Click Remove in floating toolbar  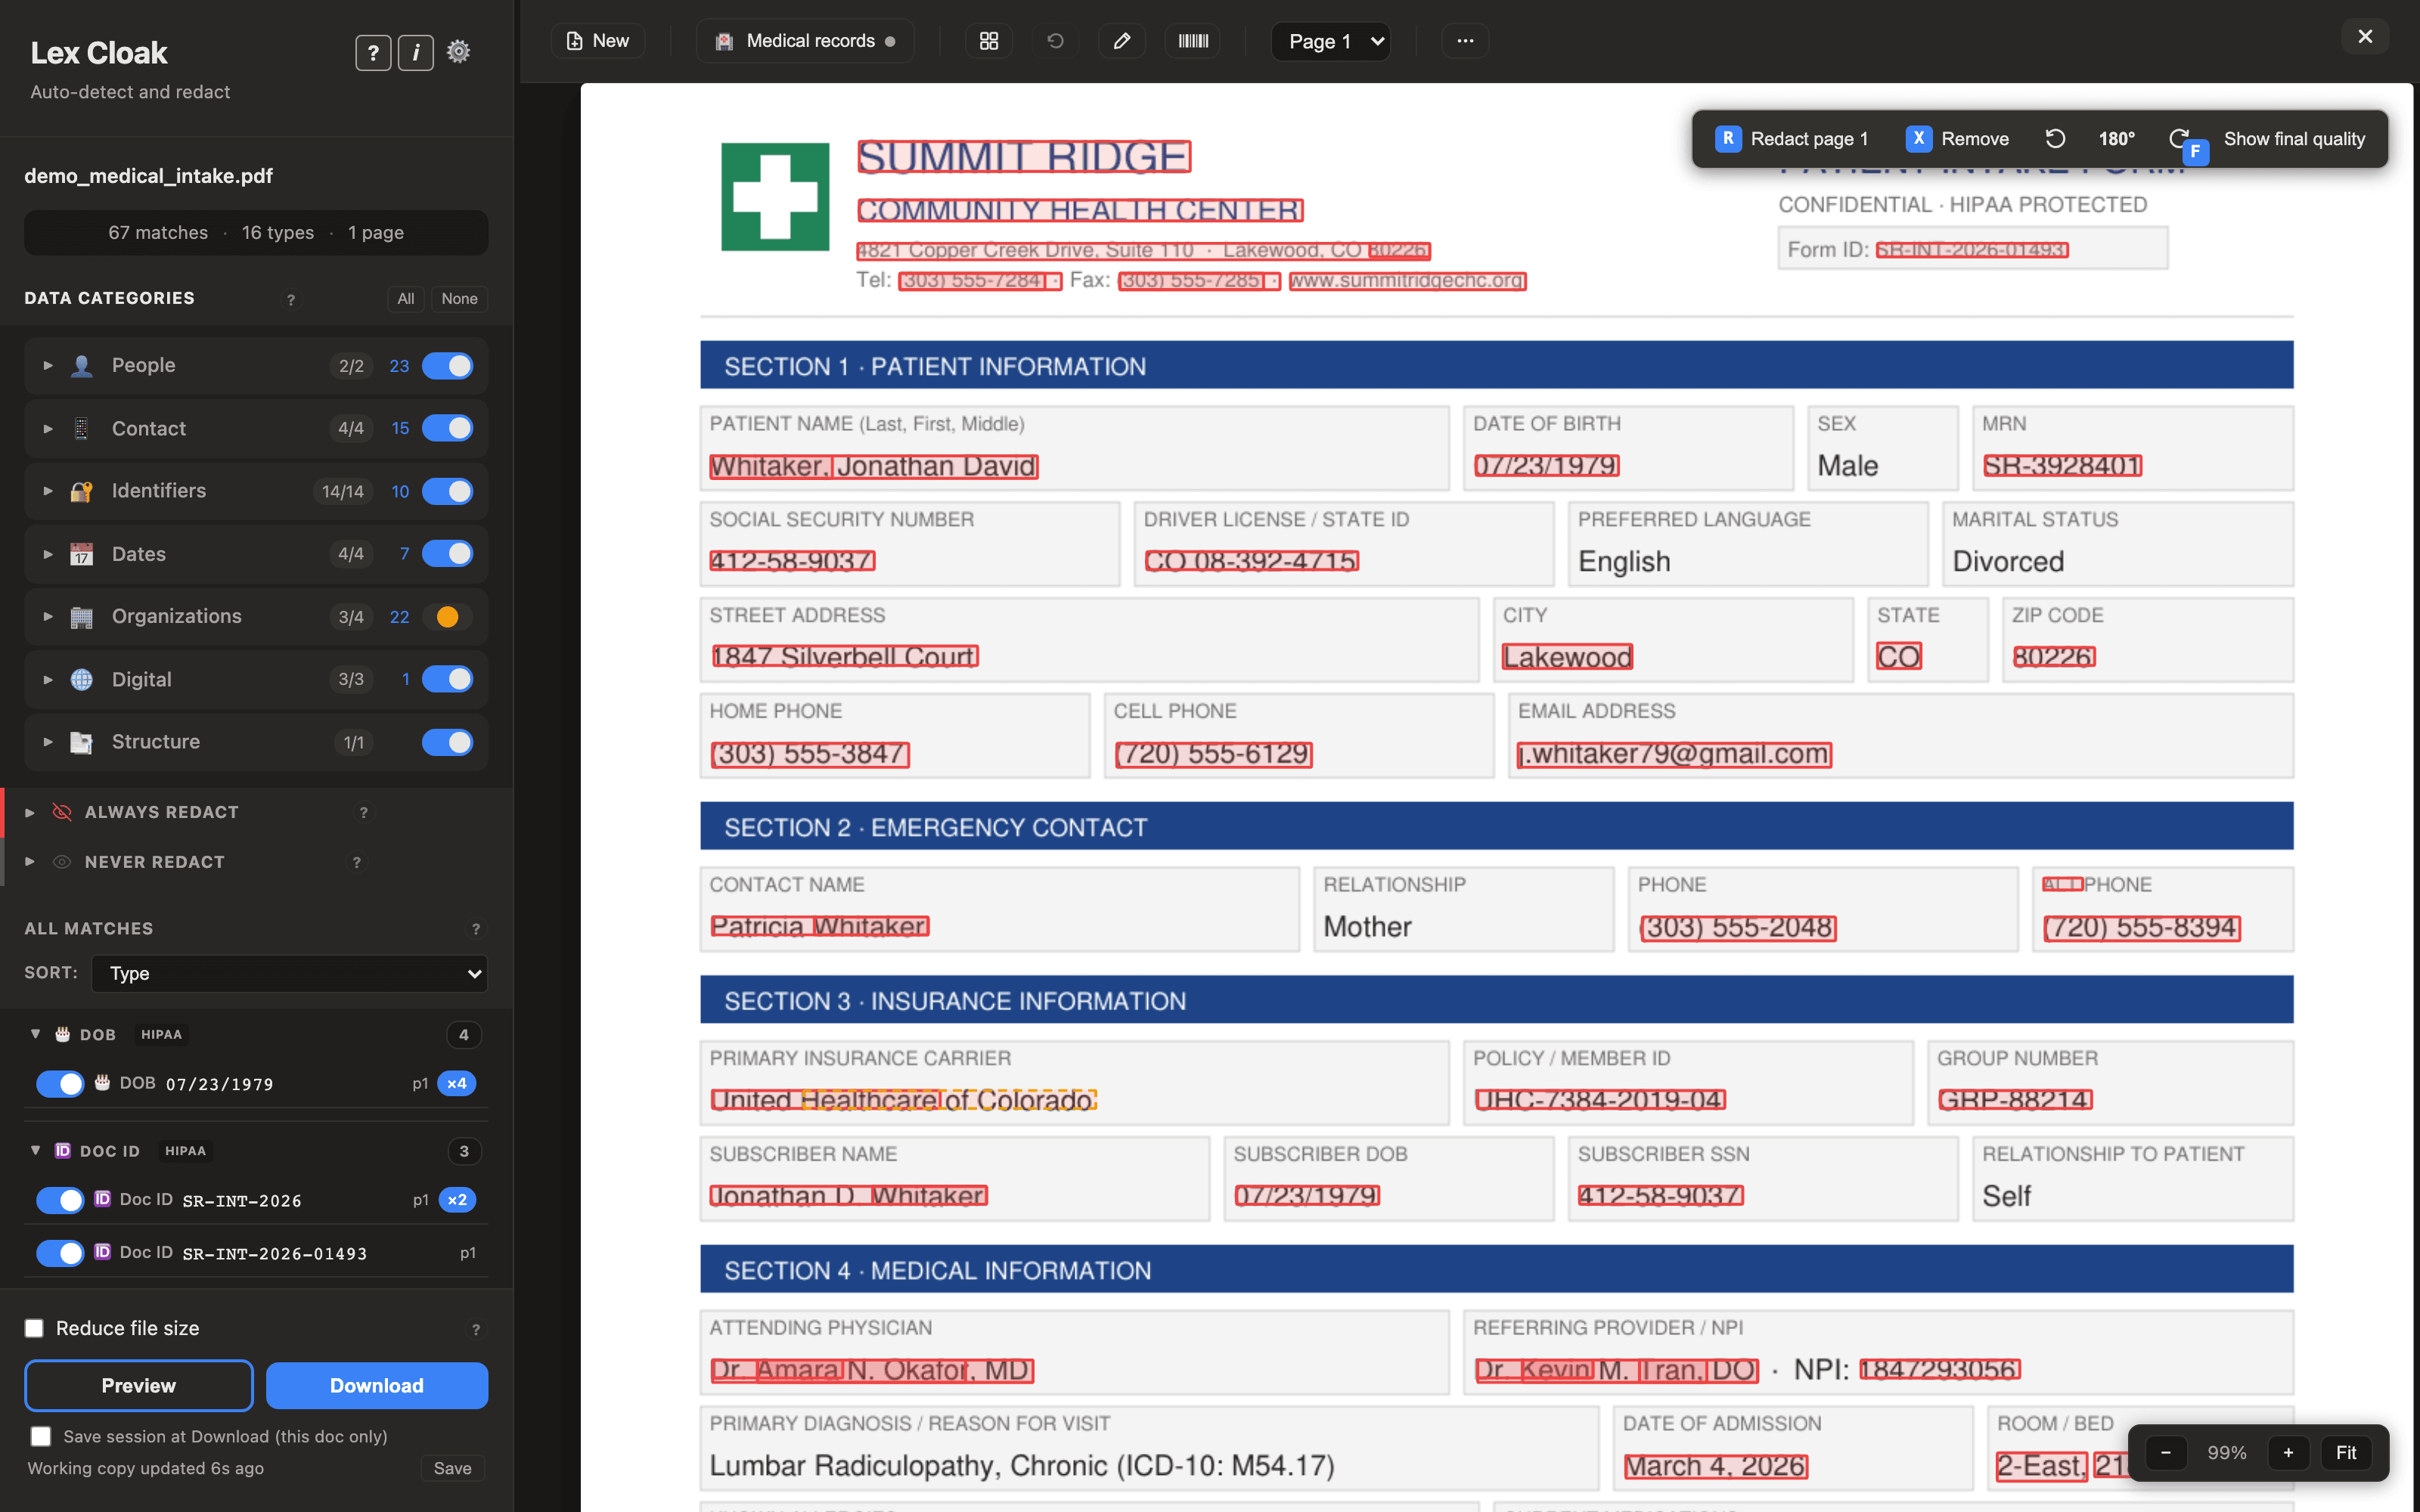(x=1957, y=139)
